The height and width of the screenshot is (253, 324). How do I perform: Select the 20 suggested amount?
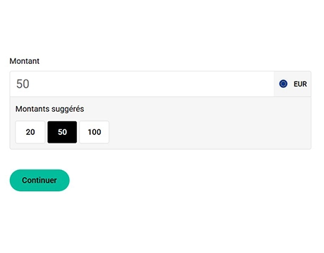(30, 132)
